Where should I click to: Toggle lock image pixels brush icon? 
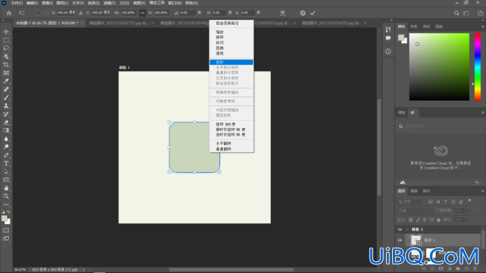point(418,220)
